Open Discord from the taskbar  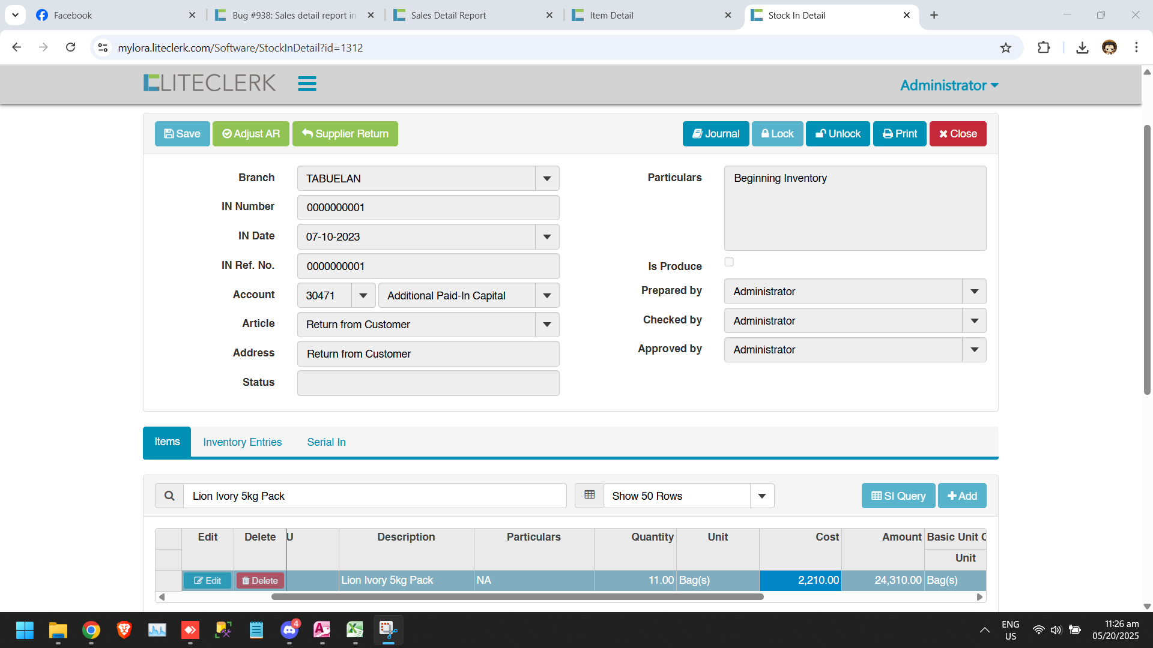289,630
